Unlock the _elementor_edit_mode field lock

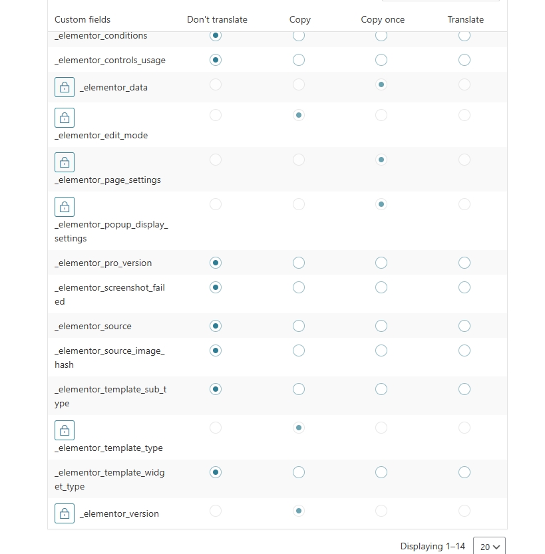(x=65, y=118)
